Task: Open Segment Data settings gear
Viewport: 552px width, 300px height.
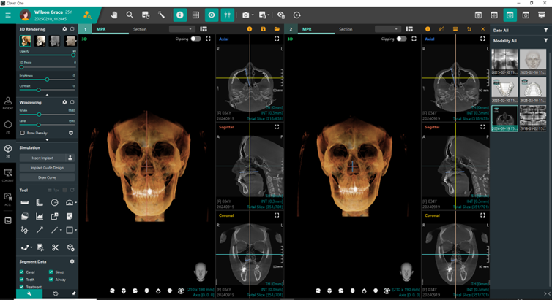Action: [x=72, y=261]
